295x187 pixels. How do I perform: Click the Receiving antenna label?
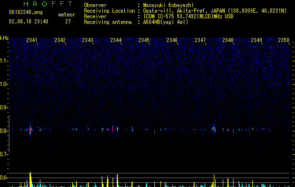click(108, 22)
